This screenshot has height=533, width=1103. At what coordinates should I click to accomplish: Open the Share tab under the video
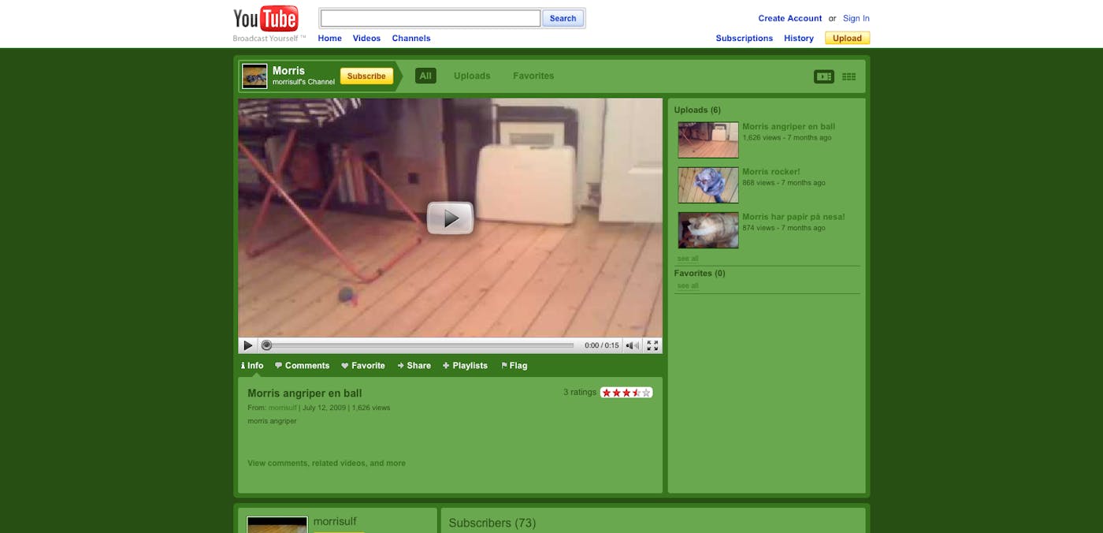pyautogui.click(x=414, y=366)
